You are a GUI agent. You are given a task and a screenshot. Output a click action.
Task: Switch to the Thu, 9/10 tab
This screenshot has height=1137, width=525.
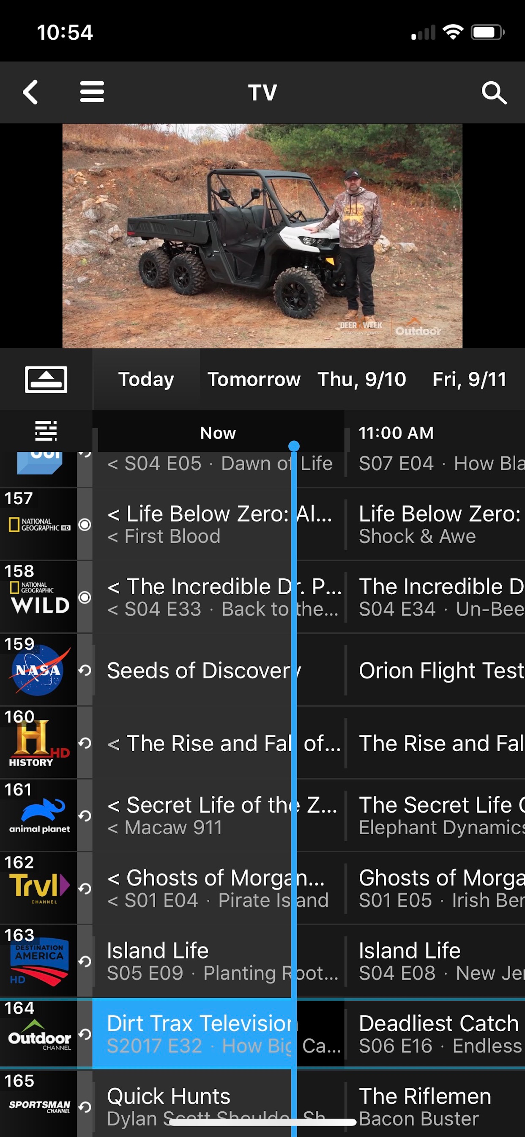tap(362, 379)
